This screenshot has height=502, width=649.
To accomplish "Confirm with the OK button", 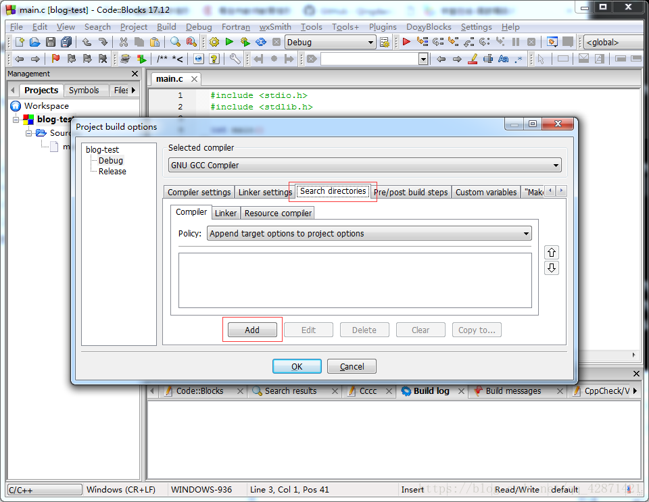I will [x=297, y=366].
